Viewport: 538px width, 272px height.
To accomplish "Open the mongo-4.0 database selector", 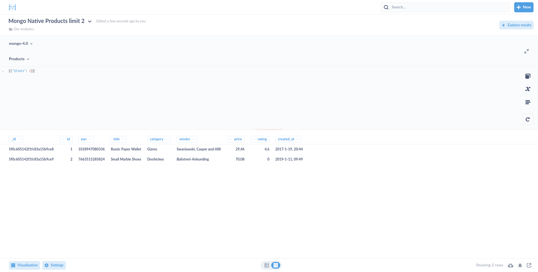I will click(x=20, y=43).
